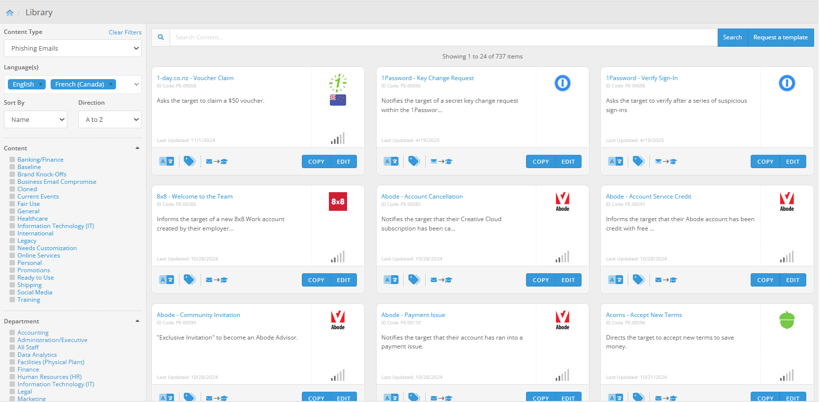820x402 pixels.
Task: Click the Clear Filters link
Action: click(x=125, y=32)
